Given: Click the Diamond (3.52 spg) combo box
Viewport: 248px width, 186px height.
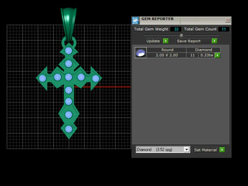Looking at the screenshot, I should coord(163,149).
